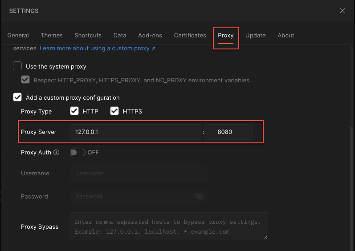The image size is (355, 251).
Task: Open the Shortcuts tab
Action: click(x=88, y=35)
